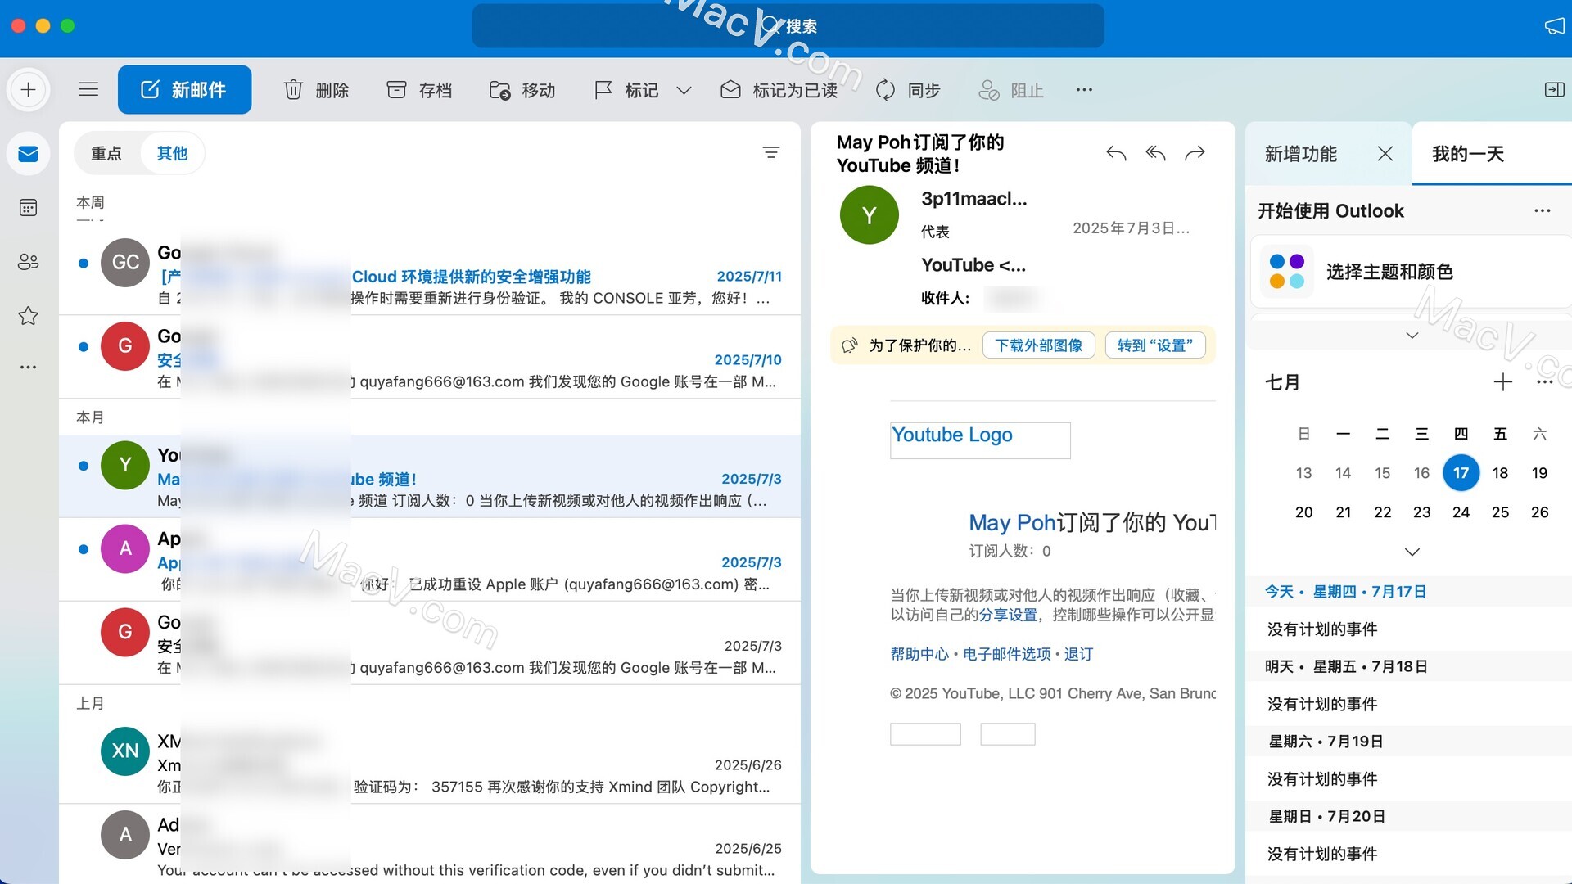This screenshot has height=884, width=1572.
Task: Toggle the unread blue dot on the Apple email
Action: click(83, 549)
